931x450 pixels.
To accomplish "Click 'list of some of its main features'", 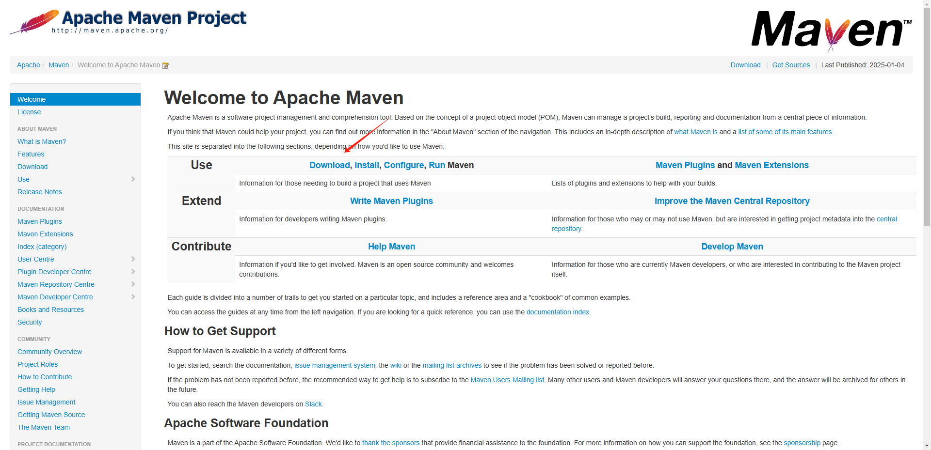I will (785, 132).
